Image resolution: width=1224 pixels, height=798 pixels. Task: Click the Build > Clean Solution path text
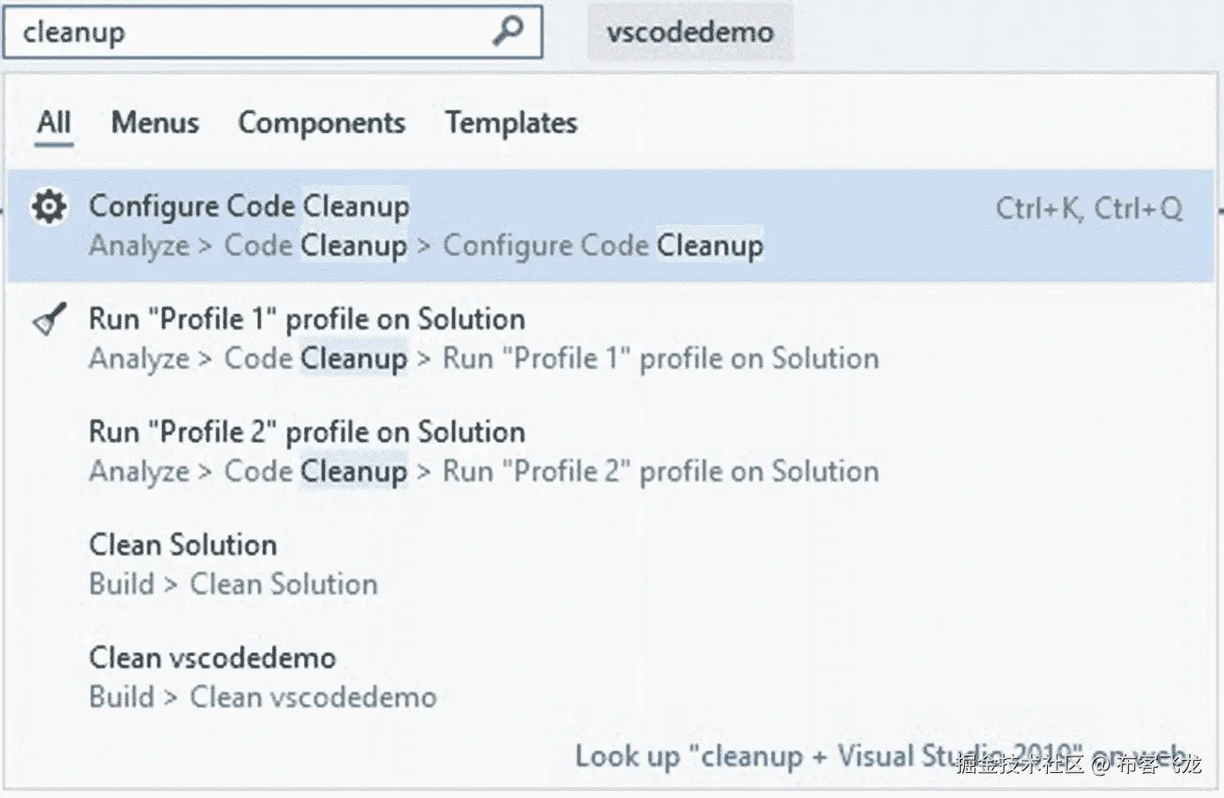[233, 585]
